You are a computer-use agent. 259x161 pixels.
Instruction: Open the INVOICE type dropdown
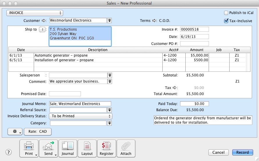pyautogui.click(x=35, y=13)
